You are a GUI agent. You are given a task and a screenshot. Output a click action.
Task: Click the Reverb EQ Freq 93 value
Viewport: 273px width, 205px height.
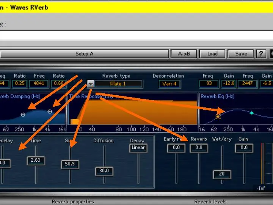tap(209, 84)
